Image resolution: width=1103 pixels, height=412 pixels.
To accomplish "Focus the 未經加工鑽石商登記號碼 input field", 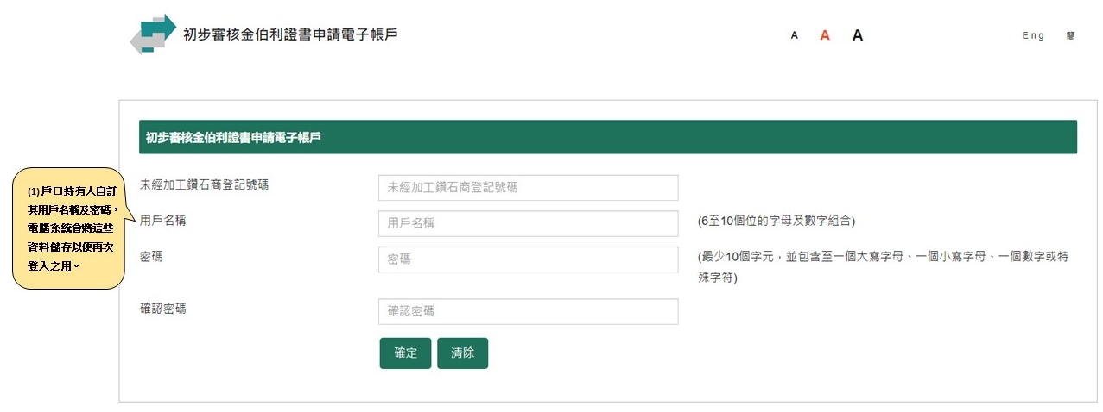I will pyautogui.click(x=529, y=187).
